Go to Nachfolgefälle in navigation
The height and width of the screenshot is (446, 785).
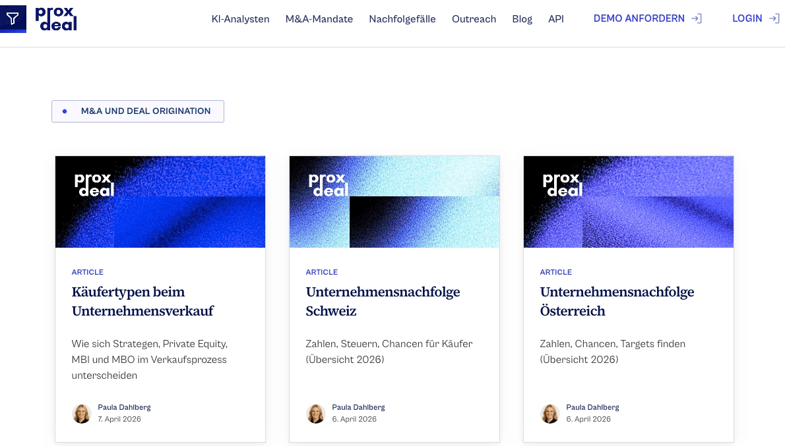(402, 19)
